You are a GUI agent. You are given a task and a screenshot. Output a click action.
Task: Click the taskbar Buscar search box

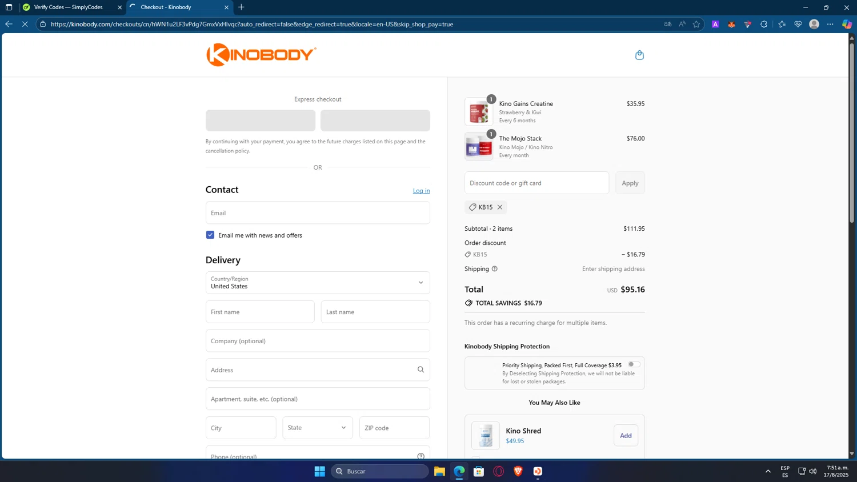click(x=379, y=471)
